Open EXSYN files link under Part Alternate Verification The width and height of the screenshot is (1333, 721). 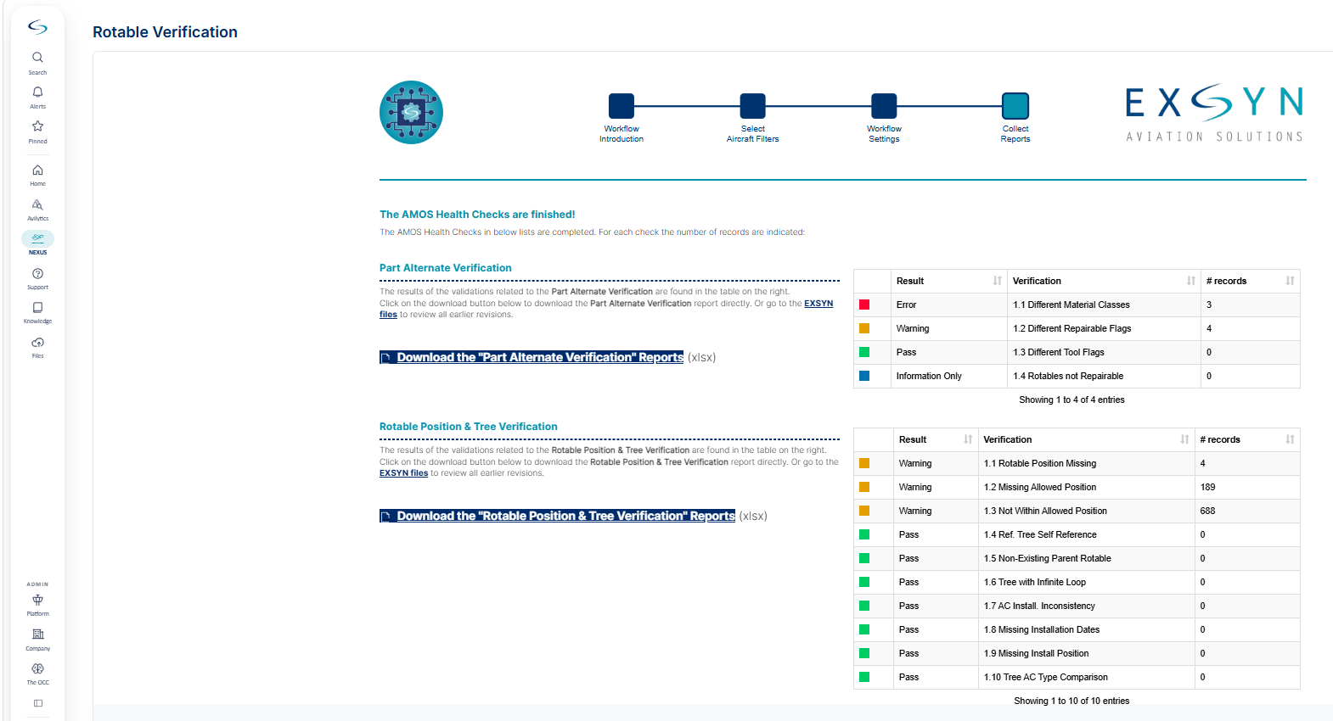point(818,304)
